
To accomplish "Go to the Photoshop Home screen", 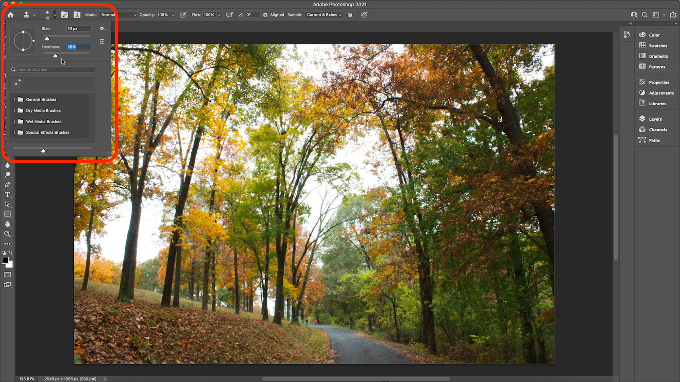I will pos(11,15).
